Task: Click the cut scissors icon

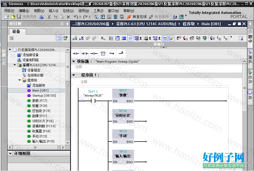Action: [49, 17]
